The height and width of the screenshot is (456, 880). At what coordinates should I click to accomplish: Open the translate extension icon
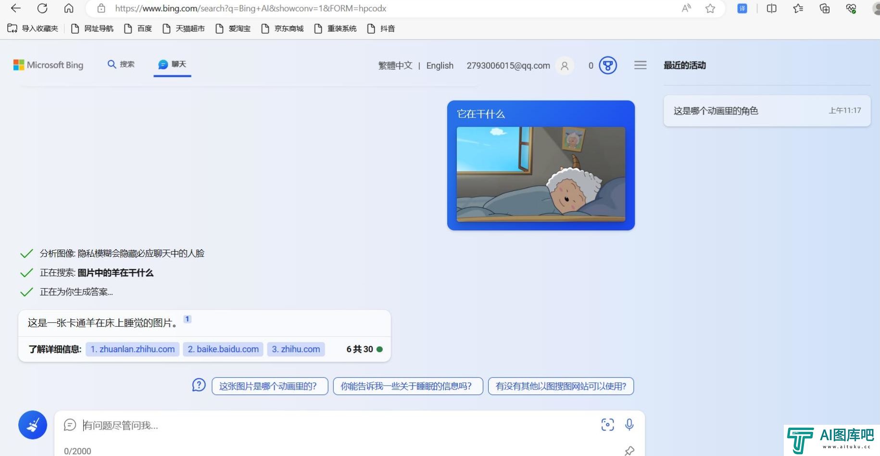click(x=742, y=8)
